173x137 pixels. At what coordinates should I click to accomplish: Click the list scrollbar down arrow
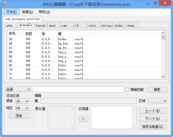tap(163, 77)
